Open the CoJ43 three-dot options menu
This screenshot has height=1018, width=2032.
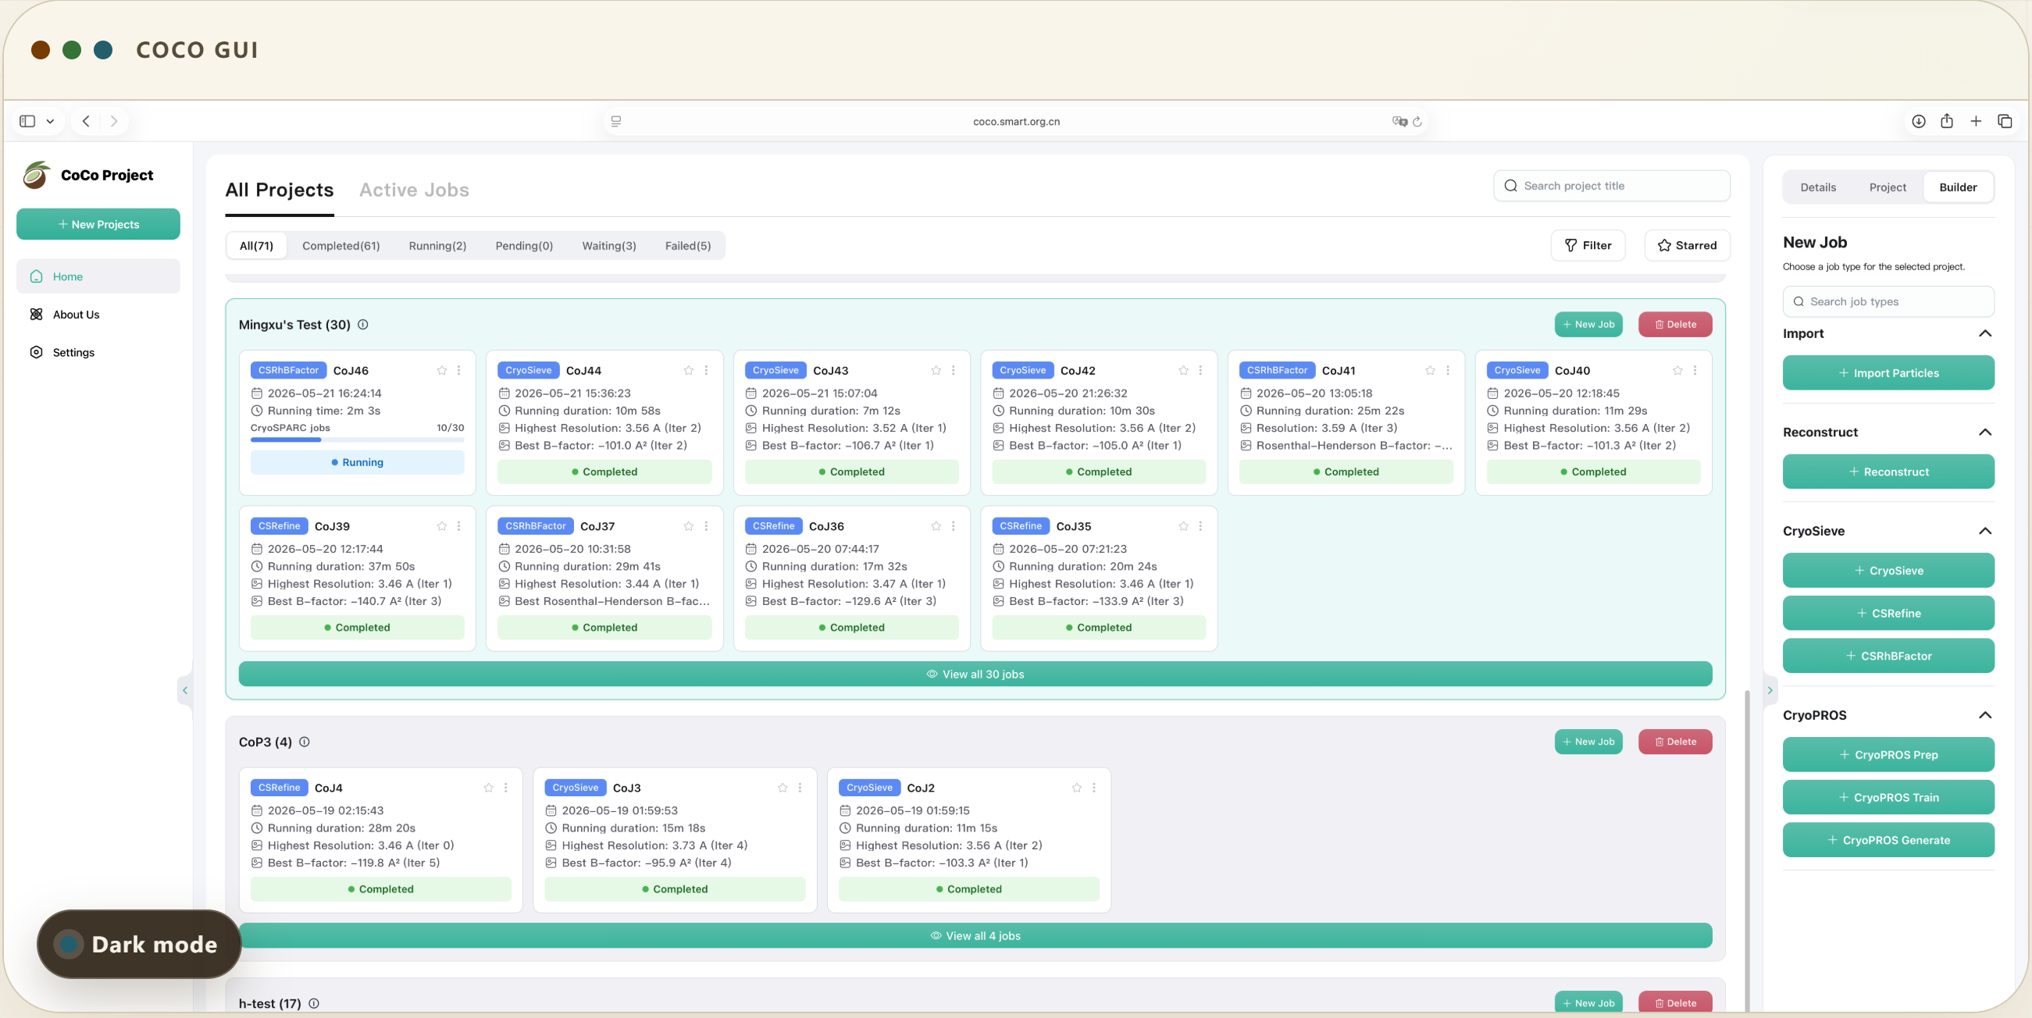click(954, 371)
